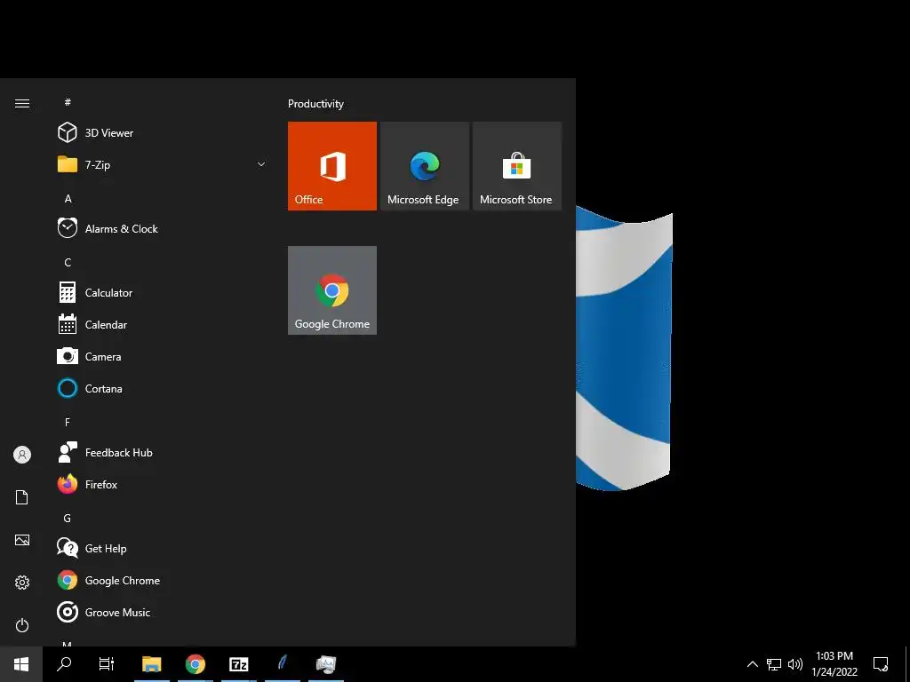The height and width of the screenshot is (682, 910).
Task: Open Cortana from app list
Action: [162, 389]
